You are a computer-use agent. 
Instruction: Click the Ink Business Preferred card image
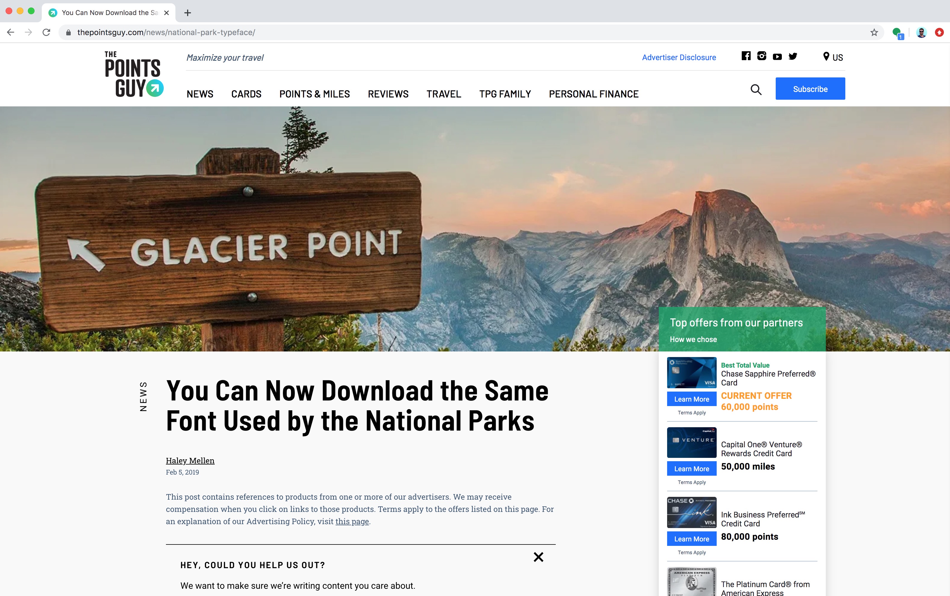(692, 512)
